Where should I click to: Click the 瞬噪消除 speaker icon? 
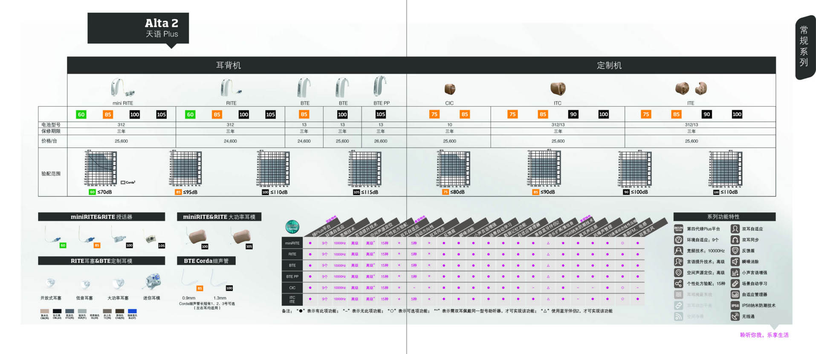[735, 262]
